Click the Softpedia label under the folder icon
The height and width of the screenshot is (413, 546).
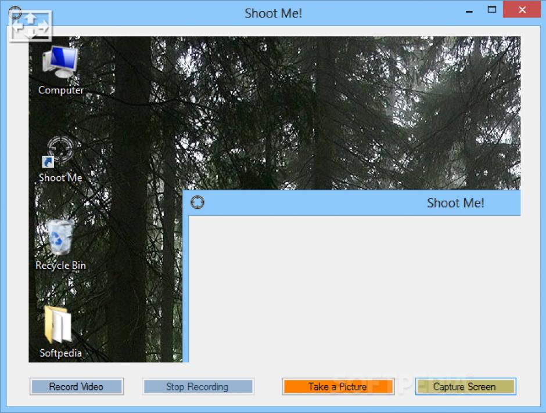pyautogui.click(x=60, y=353)
